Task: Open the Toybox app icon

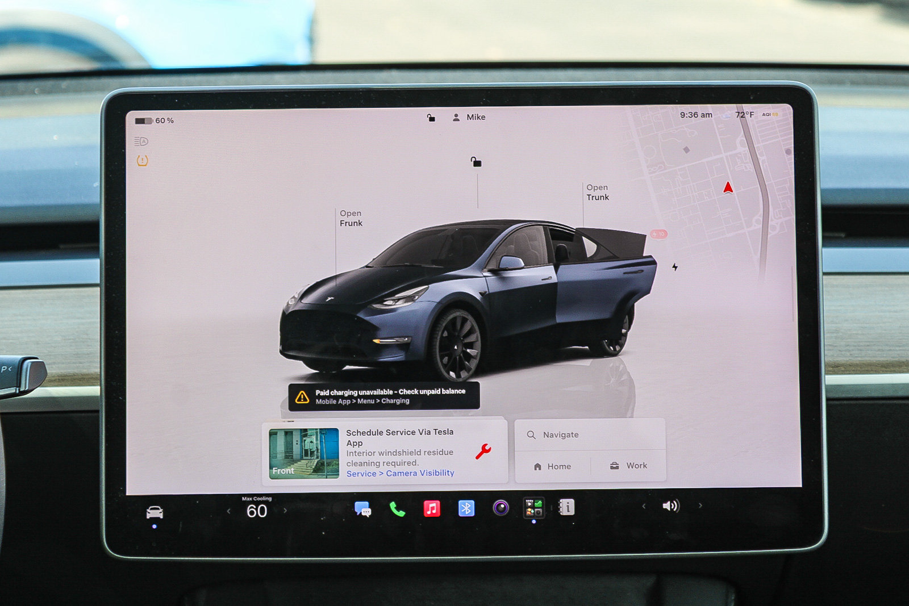Action: coord(533,508)
